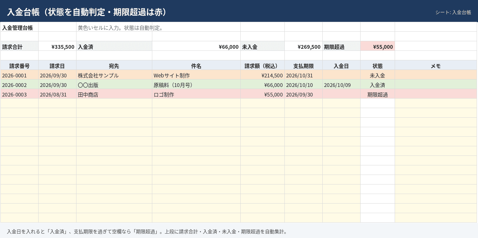Click the empty 入金日 cell for 2026-0001
The height and width of the screenshot is (238, 478).
pyautogui.click(x=341, y=75)
